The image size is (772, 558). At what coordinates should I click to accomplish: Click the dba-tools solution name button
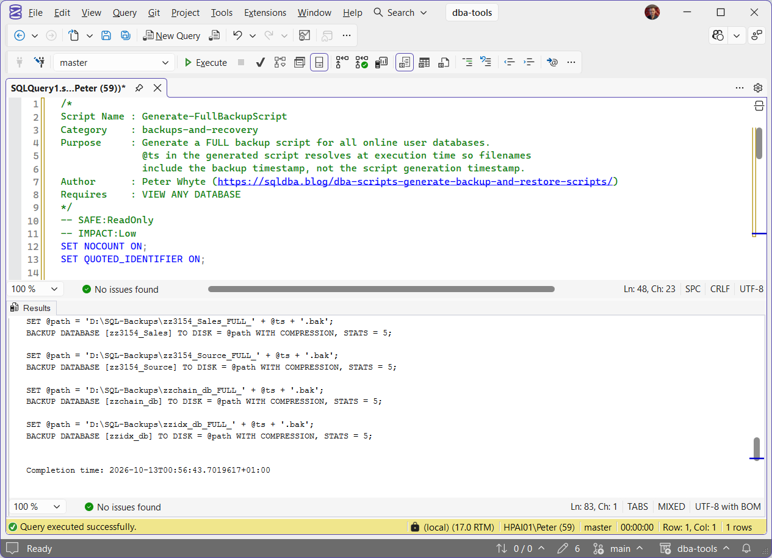(472, 12)
